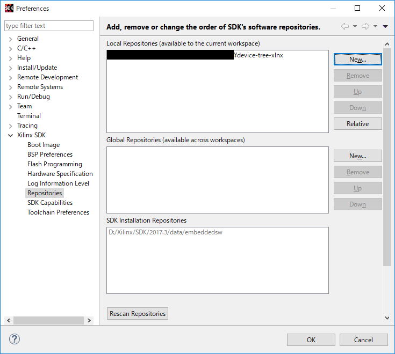This screenshot has height=354, width=395.
Task: Select the Xilinx SDK tree label
Action: (31, 135)
